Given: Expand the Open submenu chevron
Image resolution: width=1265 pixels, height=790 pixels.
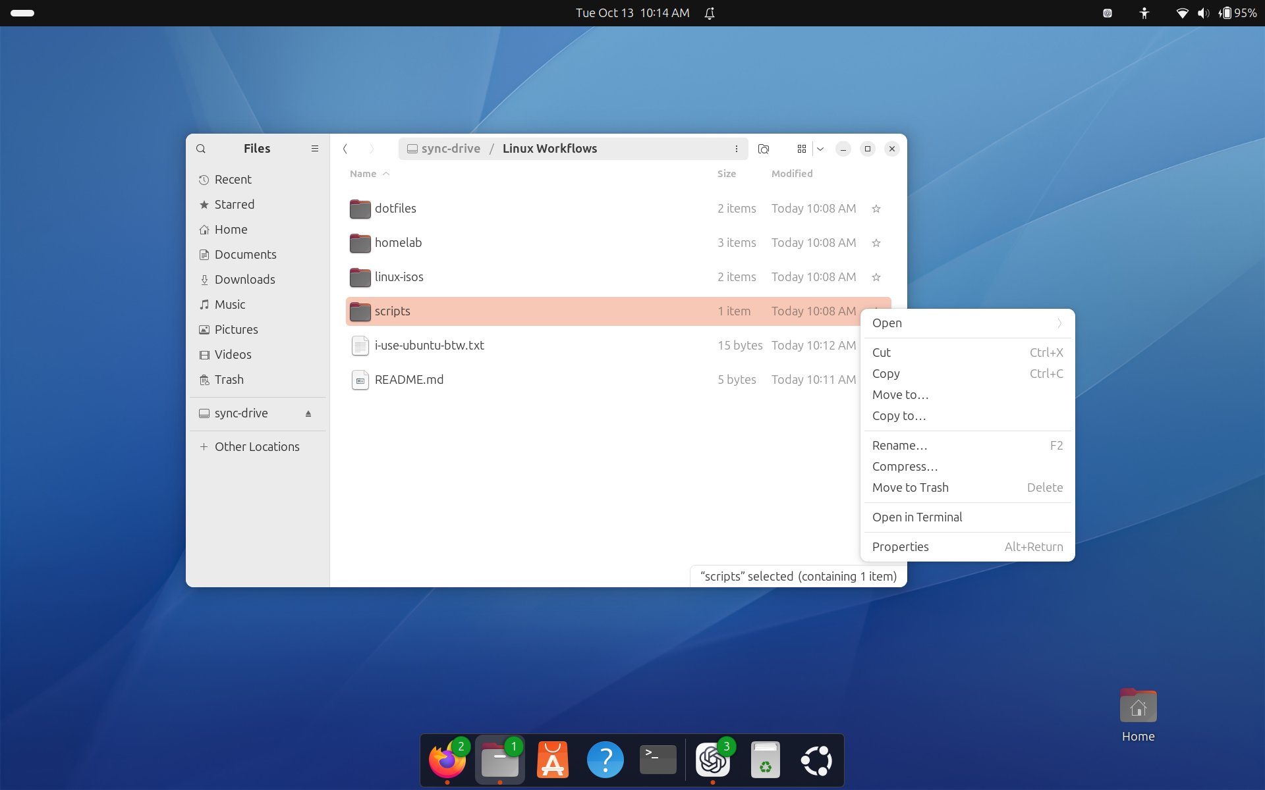Looking at the screenshot, I should point(1059,323).
